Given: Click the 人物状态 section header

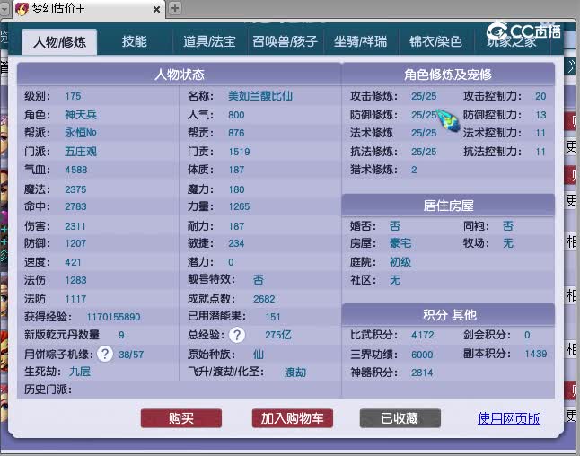Looking at the screenshot, I should [179, 75].
